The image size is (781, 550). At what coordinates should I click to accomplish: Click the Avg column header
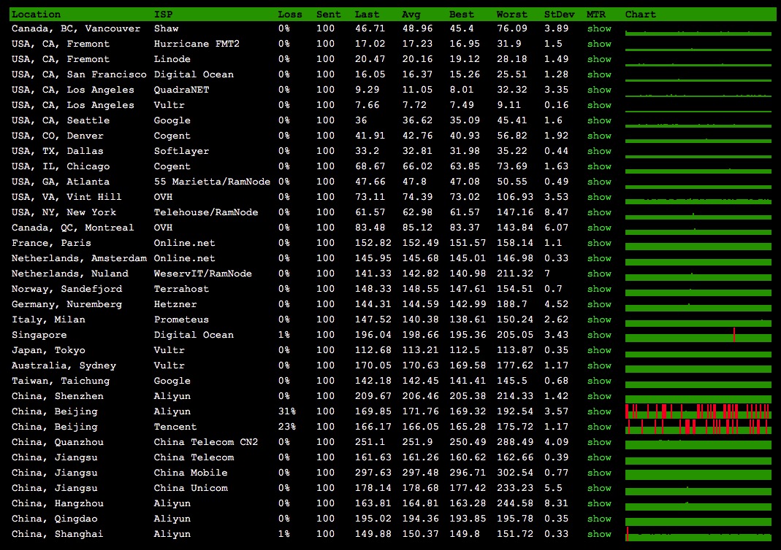(411, 15)
